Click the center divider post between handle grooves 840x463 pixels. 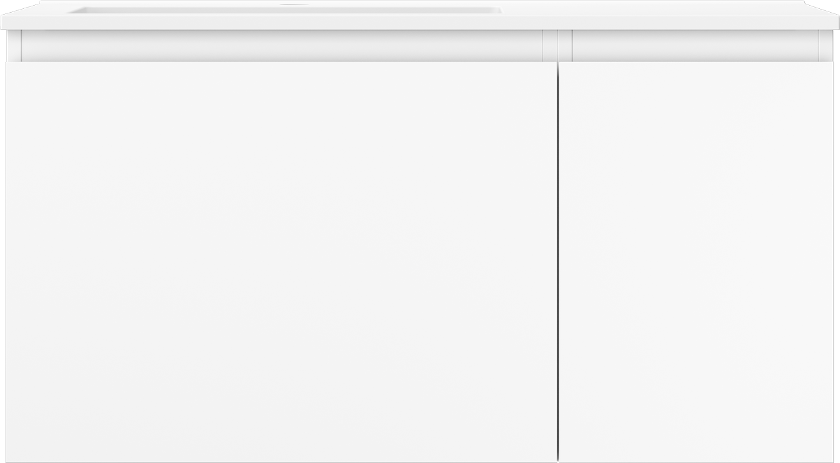(x=557, y=46)
